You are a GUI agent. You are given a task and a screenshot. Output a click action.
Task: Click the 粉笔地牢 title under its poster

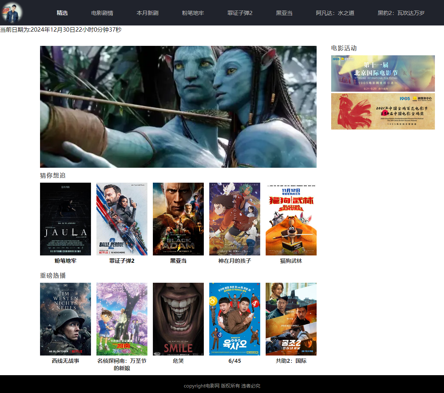[66, 261]
